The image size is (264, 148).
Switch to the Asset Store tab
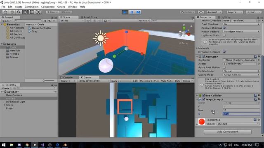[89, 17]
